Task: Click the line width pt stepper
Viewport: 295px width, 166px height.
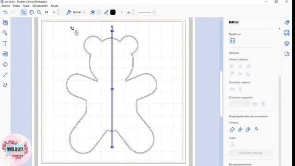Action: pyautogui.click(x=133, y=12)
